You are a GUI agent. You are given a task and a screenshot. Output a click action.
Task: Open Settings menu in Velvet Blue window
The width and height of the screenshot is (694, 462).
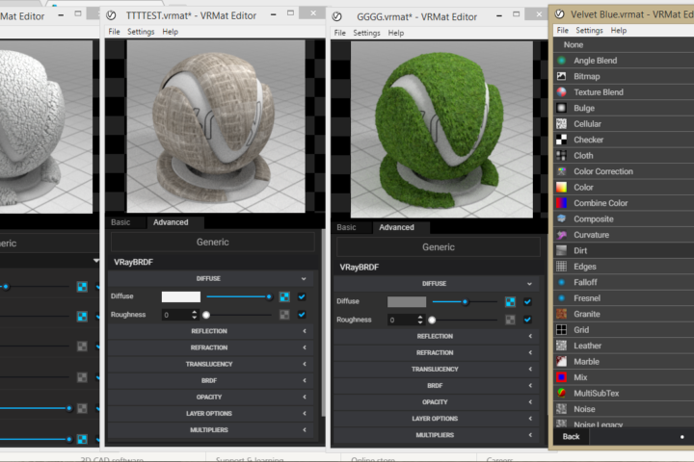click(589, 30)
